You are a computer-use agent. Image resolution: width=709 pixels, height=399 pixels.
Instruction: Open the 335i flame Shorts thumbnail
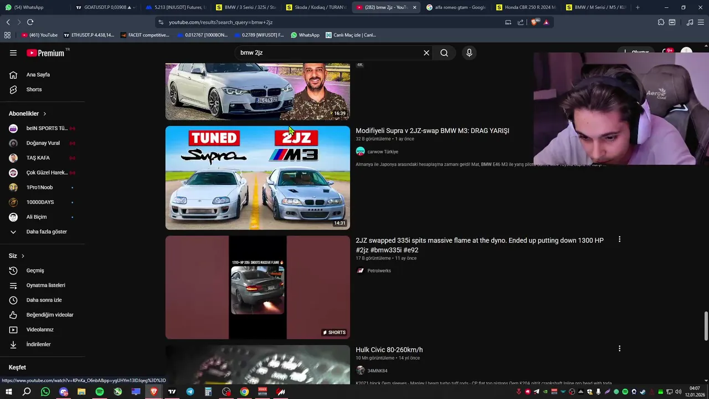click(258, 287)
